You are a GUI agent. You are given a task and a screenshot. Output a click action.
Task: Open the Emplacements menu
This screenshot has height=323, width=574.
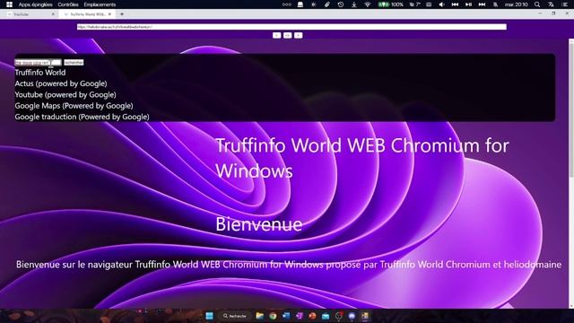point(100,4)
